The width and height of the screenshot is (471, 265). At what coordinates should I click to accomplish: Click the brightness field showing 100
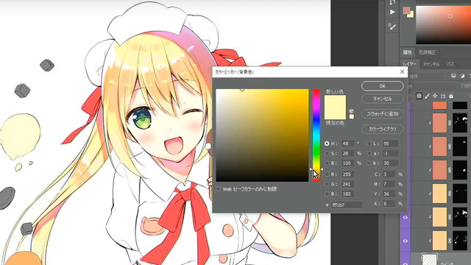pyautogui.click(x=347, y=163)
